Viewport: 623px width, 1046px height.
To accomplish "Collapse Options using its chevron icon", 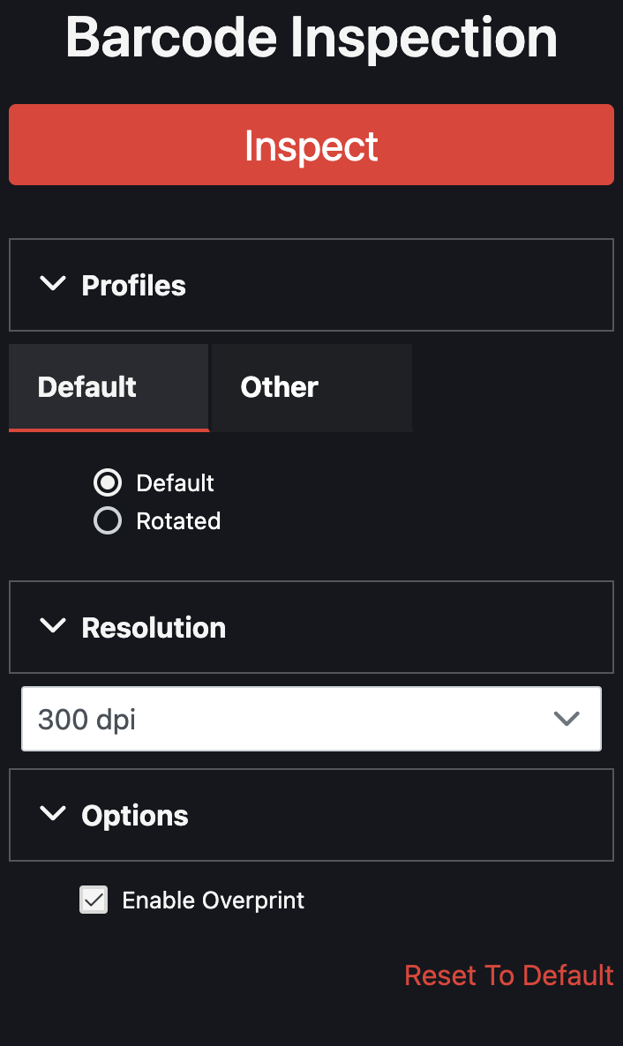I will click(54, 814).
